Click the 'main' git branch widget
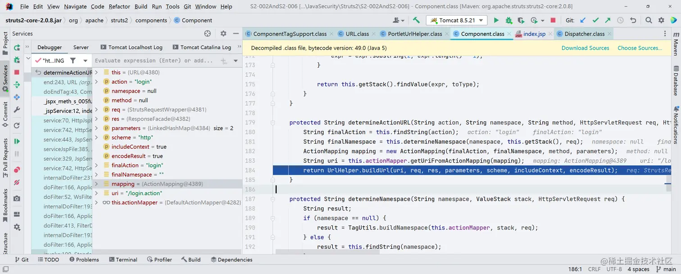Image resolution: width=681 pixels, height=274 pixels. pyautogui.click(x=666, y=269)
